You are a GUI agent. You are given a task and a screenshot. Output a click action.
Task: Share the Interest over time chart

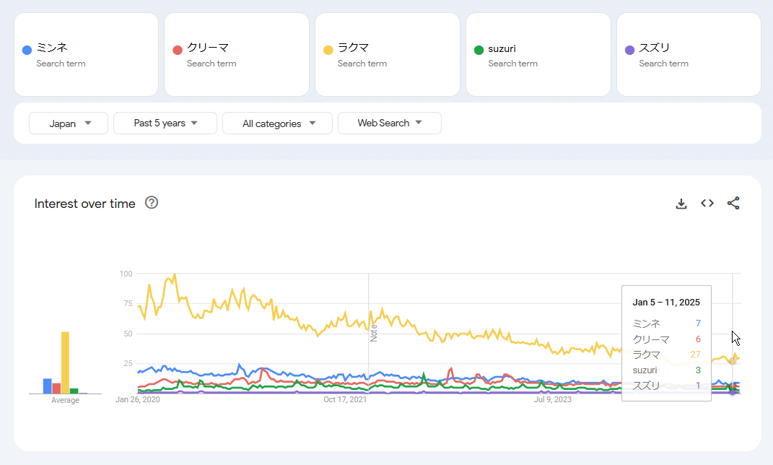coord(733,204)
